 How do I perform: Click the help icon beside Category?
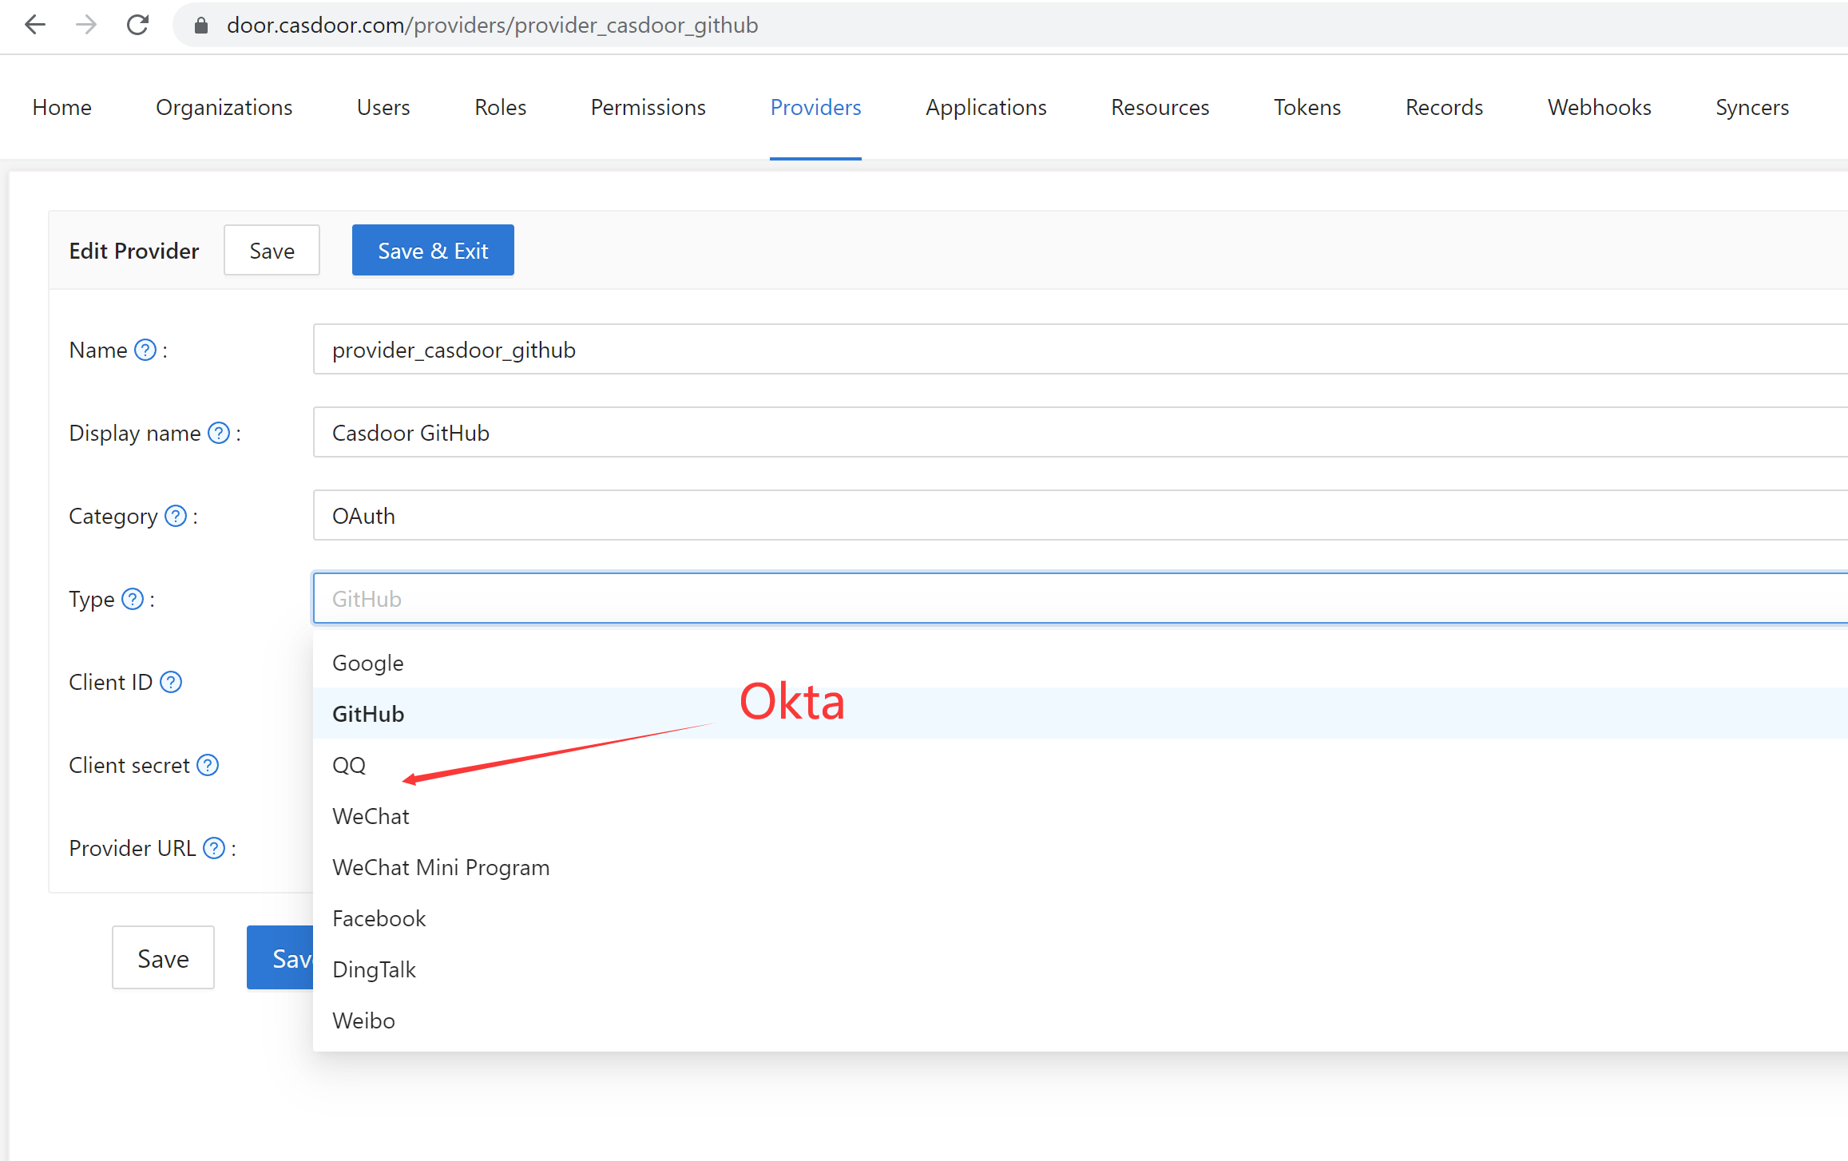click(174, 516)
